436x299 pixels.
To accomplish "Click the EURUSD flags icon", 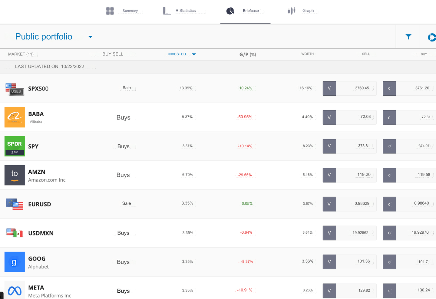I will click(x=15, y=204).
